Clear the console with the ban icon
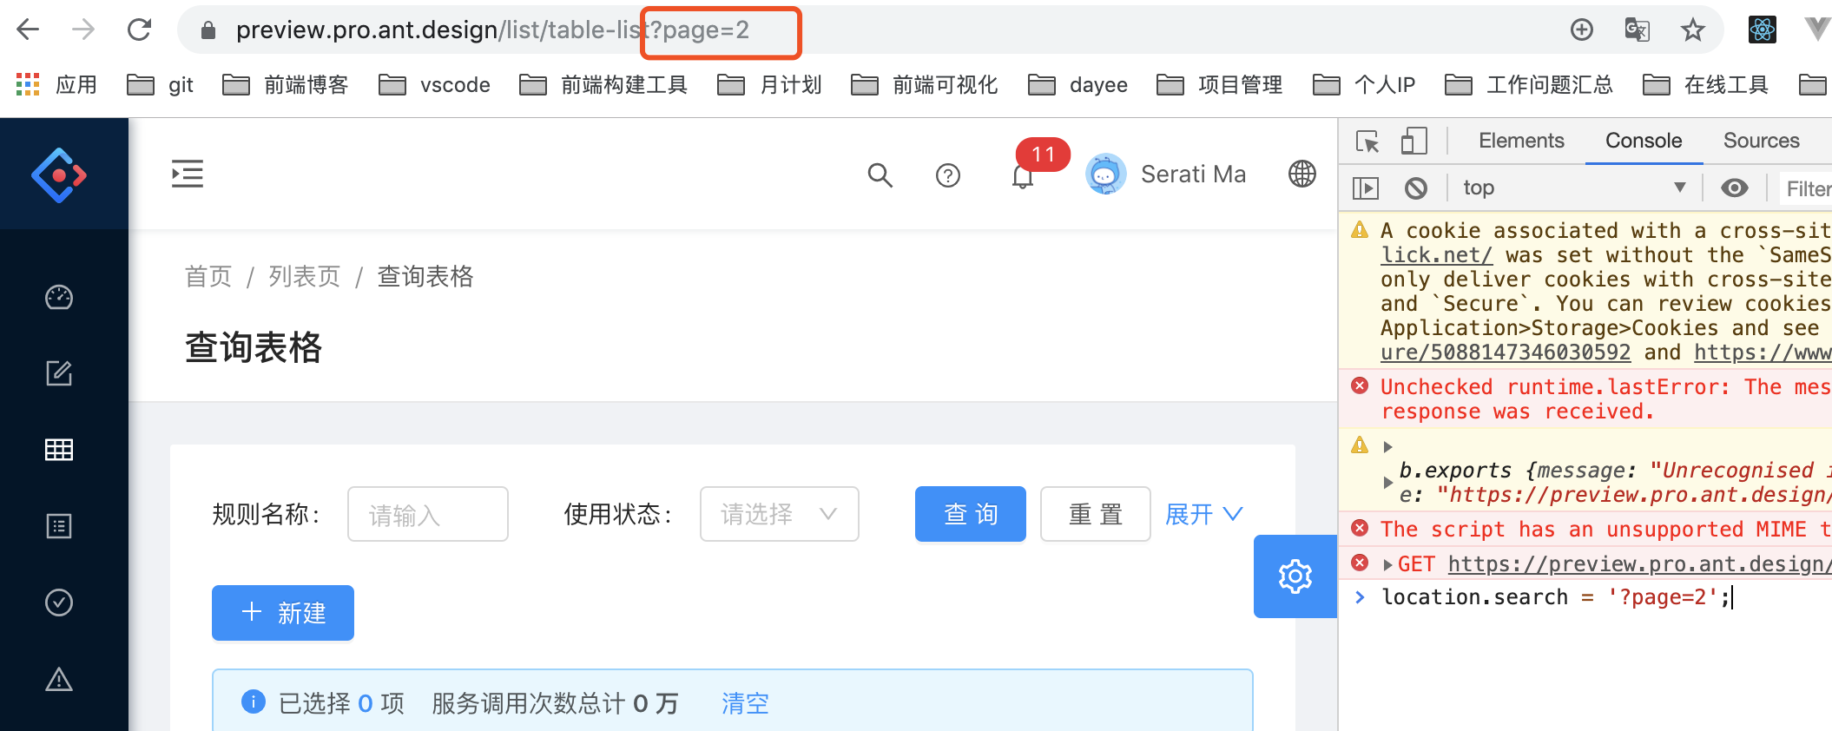This screenshot has width=1832, height=731. pyautogui.click(x=1416, y=188)
